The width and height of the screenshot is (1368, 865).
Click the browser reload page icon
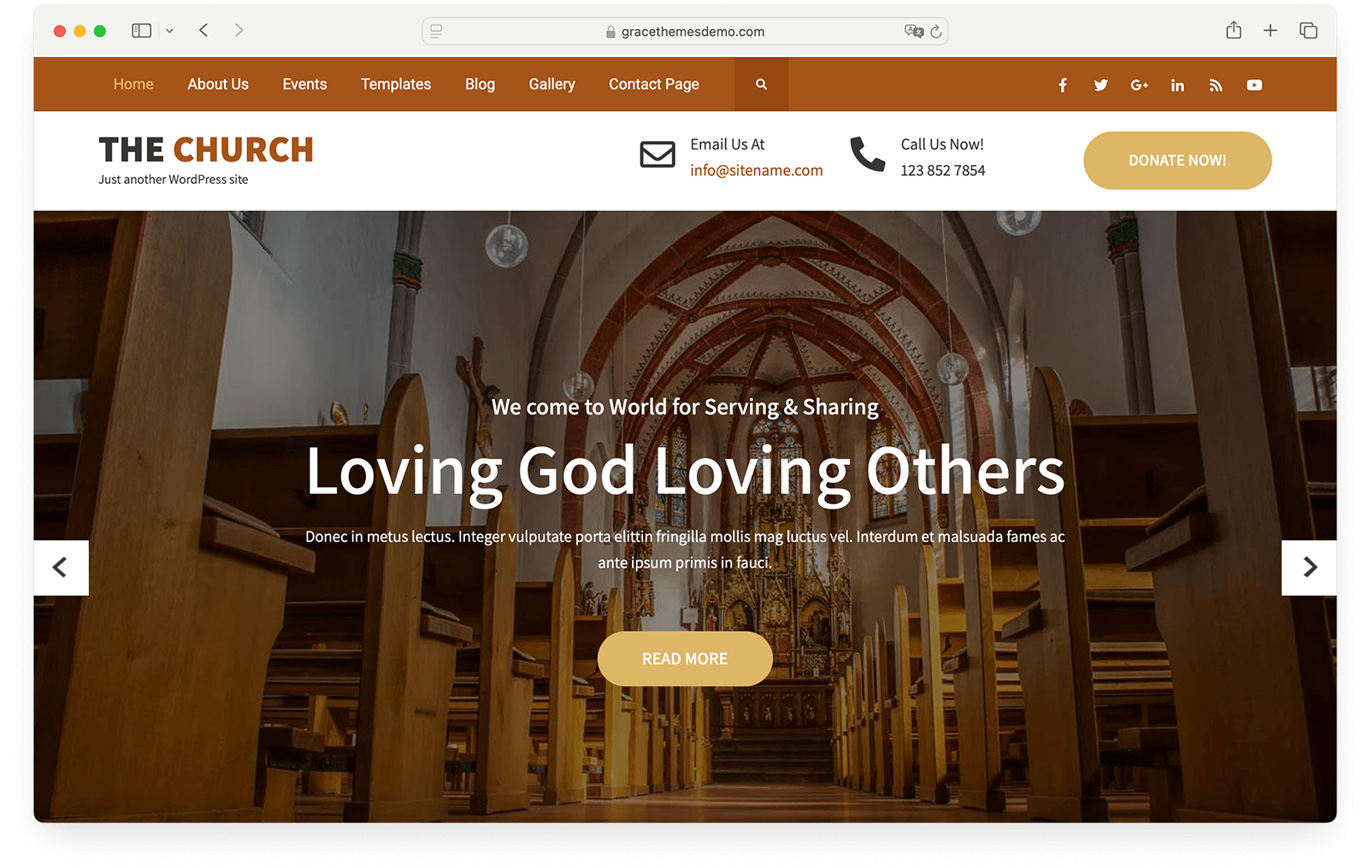[x=936, y=32]
